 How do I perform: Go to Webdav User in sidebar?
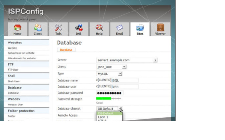click(x=15, y=105)
